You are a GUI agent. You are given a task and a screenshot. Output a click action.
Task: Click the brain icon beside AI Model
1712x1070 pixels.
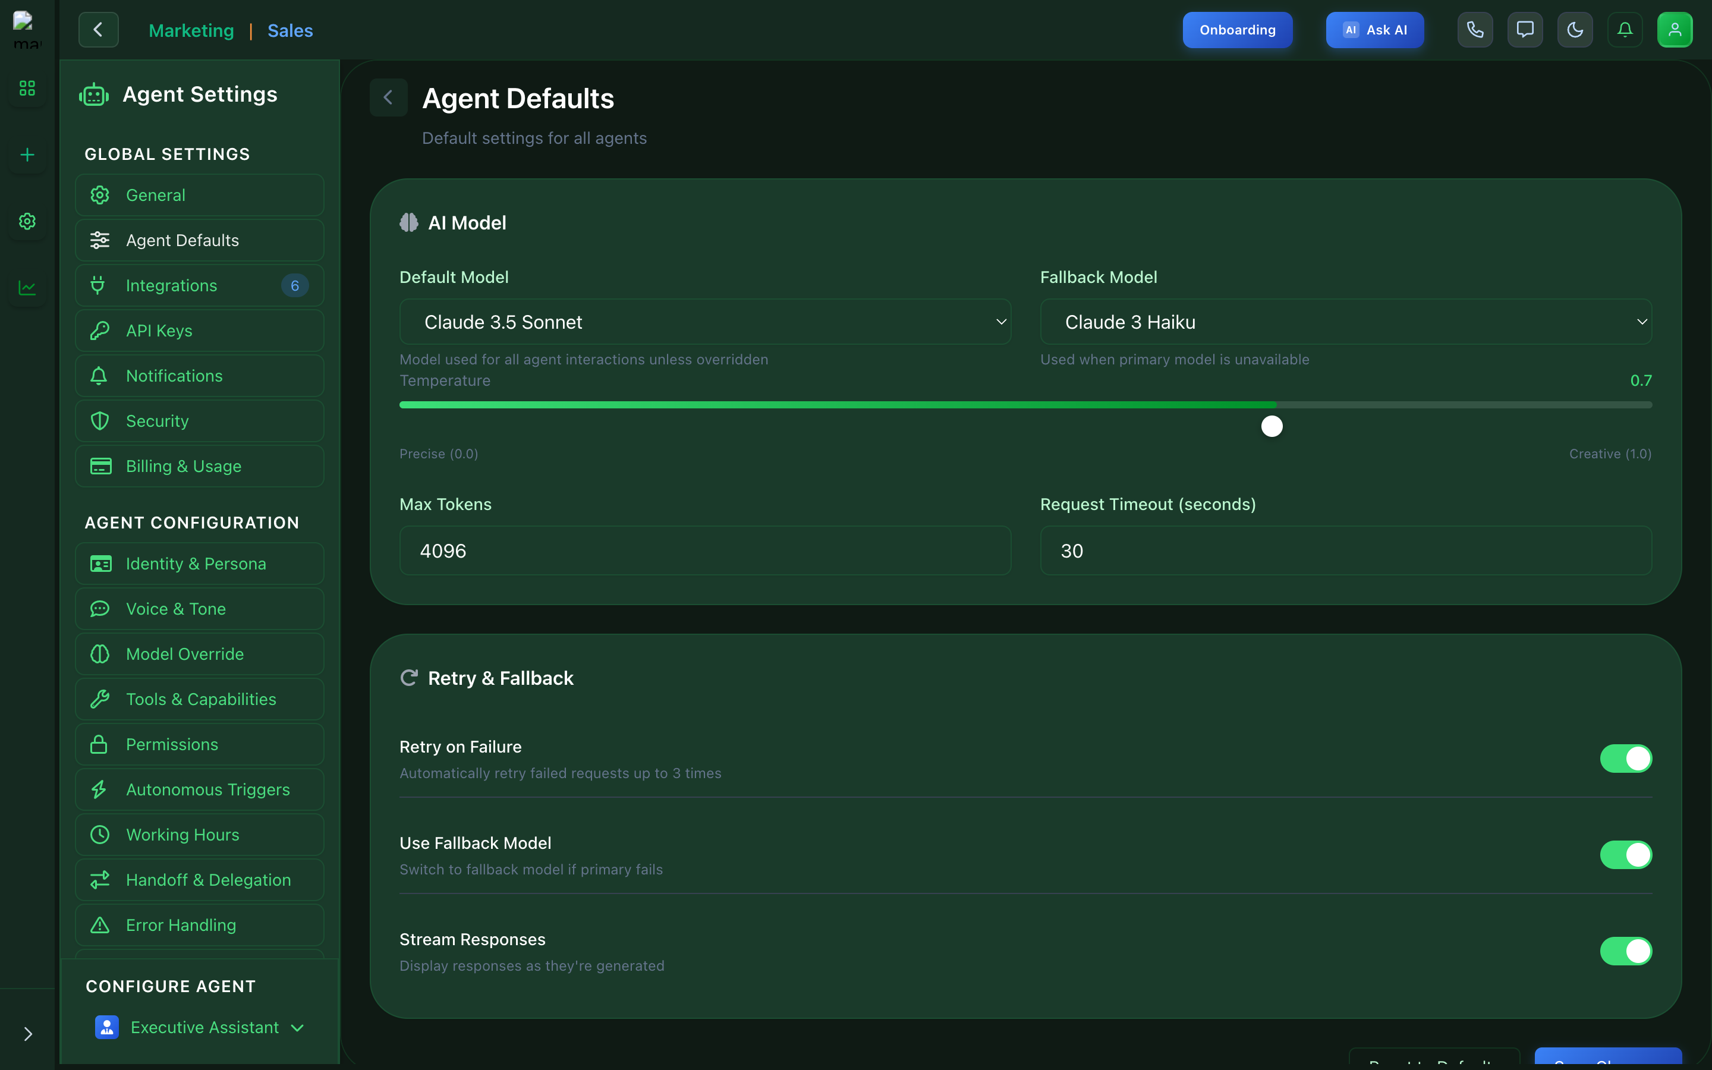409,223
